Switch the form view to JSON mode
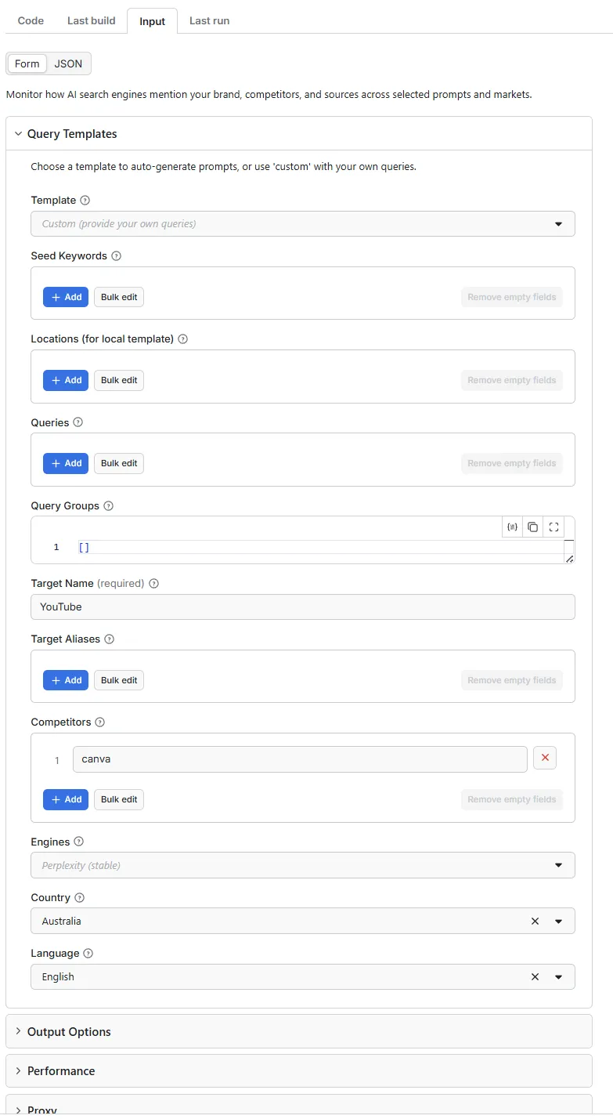 [x=68, y=63]
